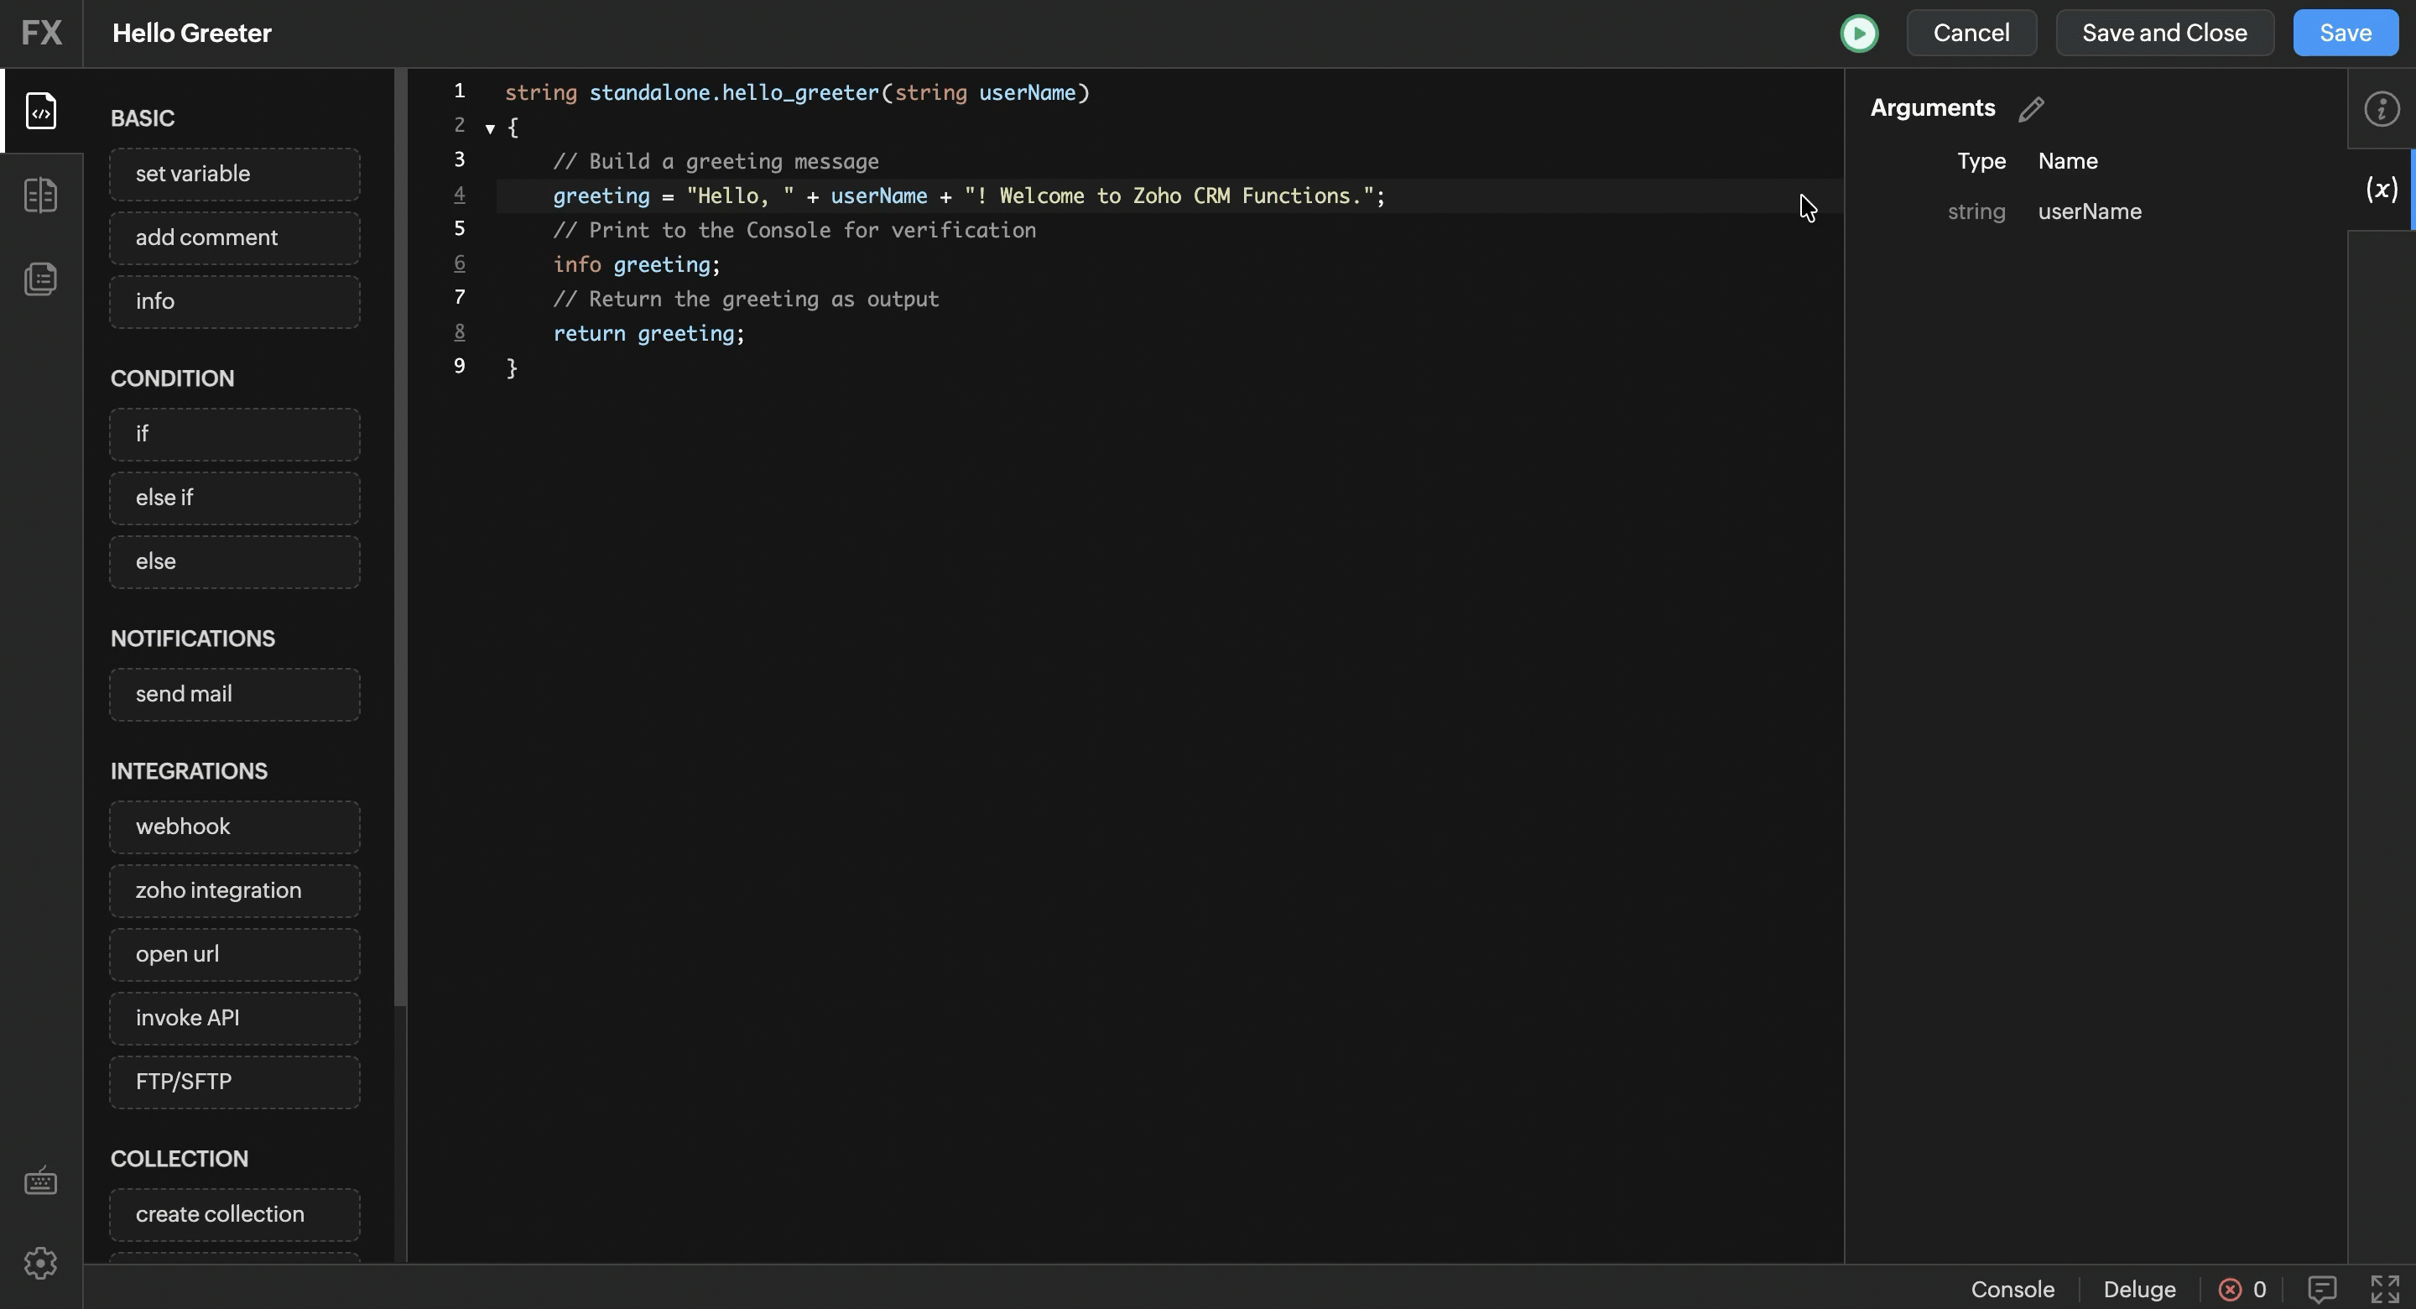Image resolution: width=2416 pixels, height=1309 pixels.
Task: Select the open url snippet
Action: pyautogui.click(x=235, y=954)
